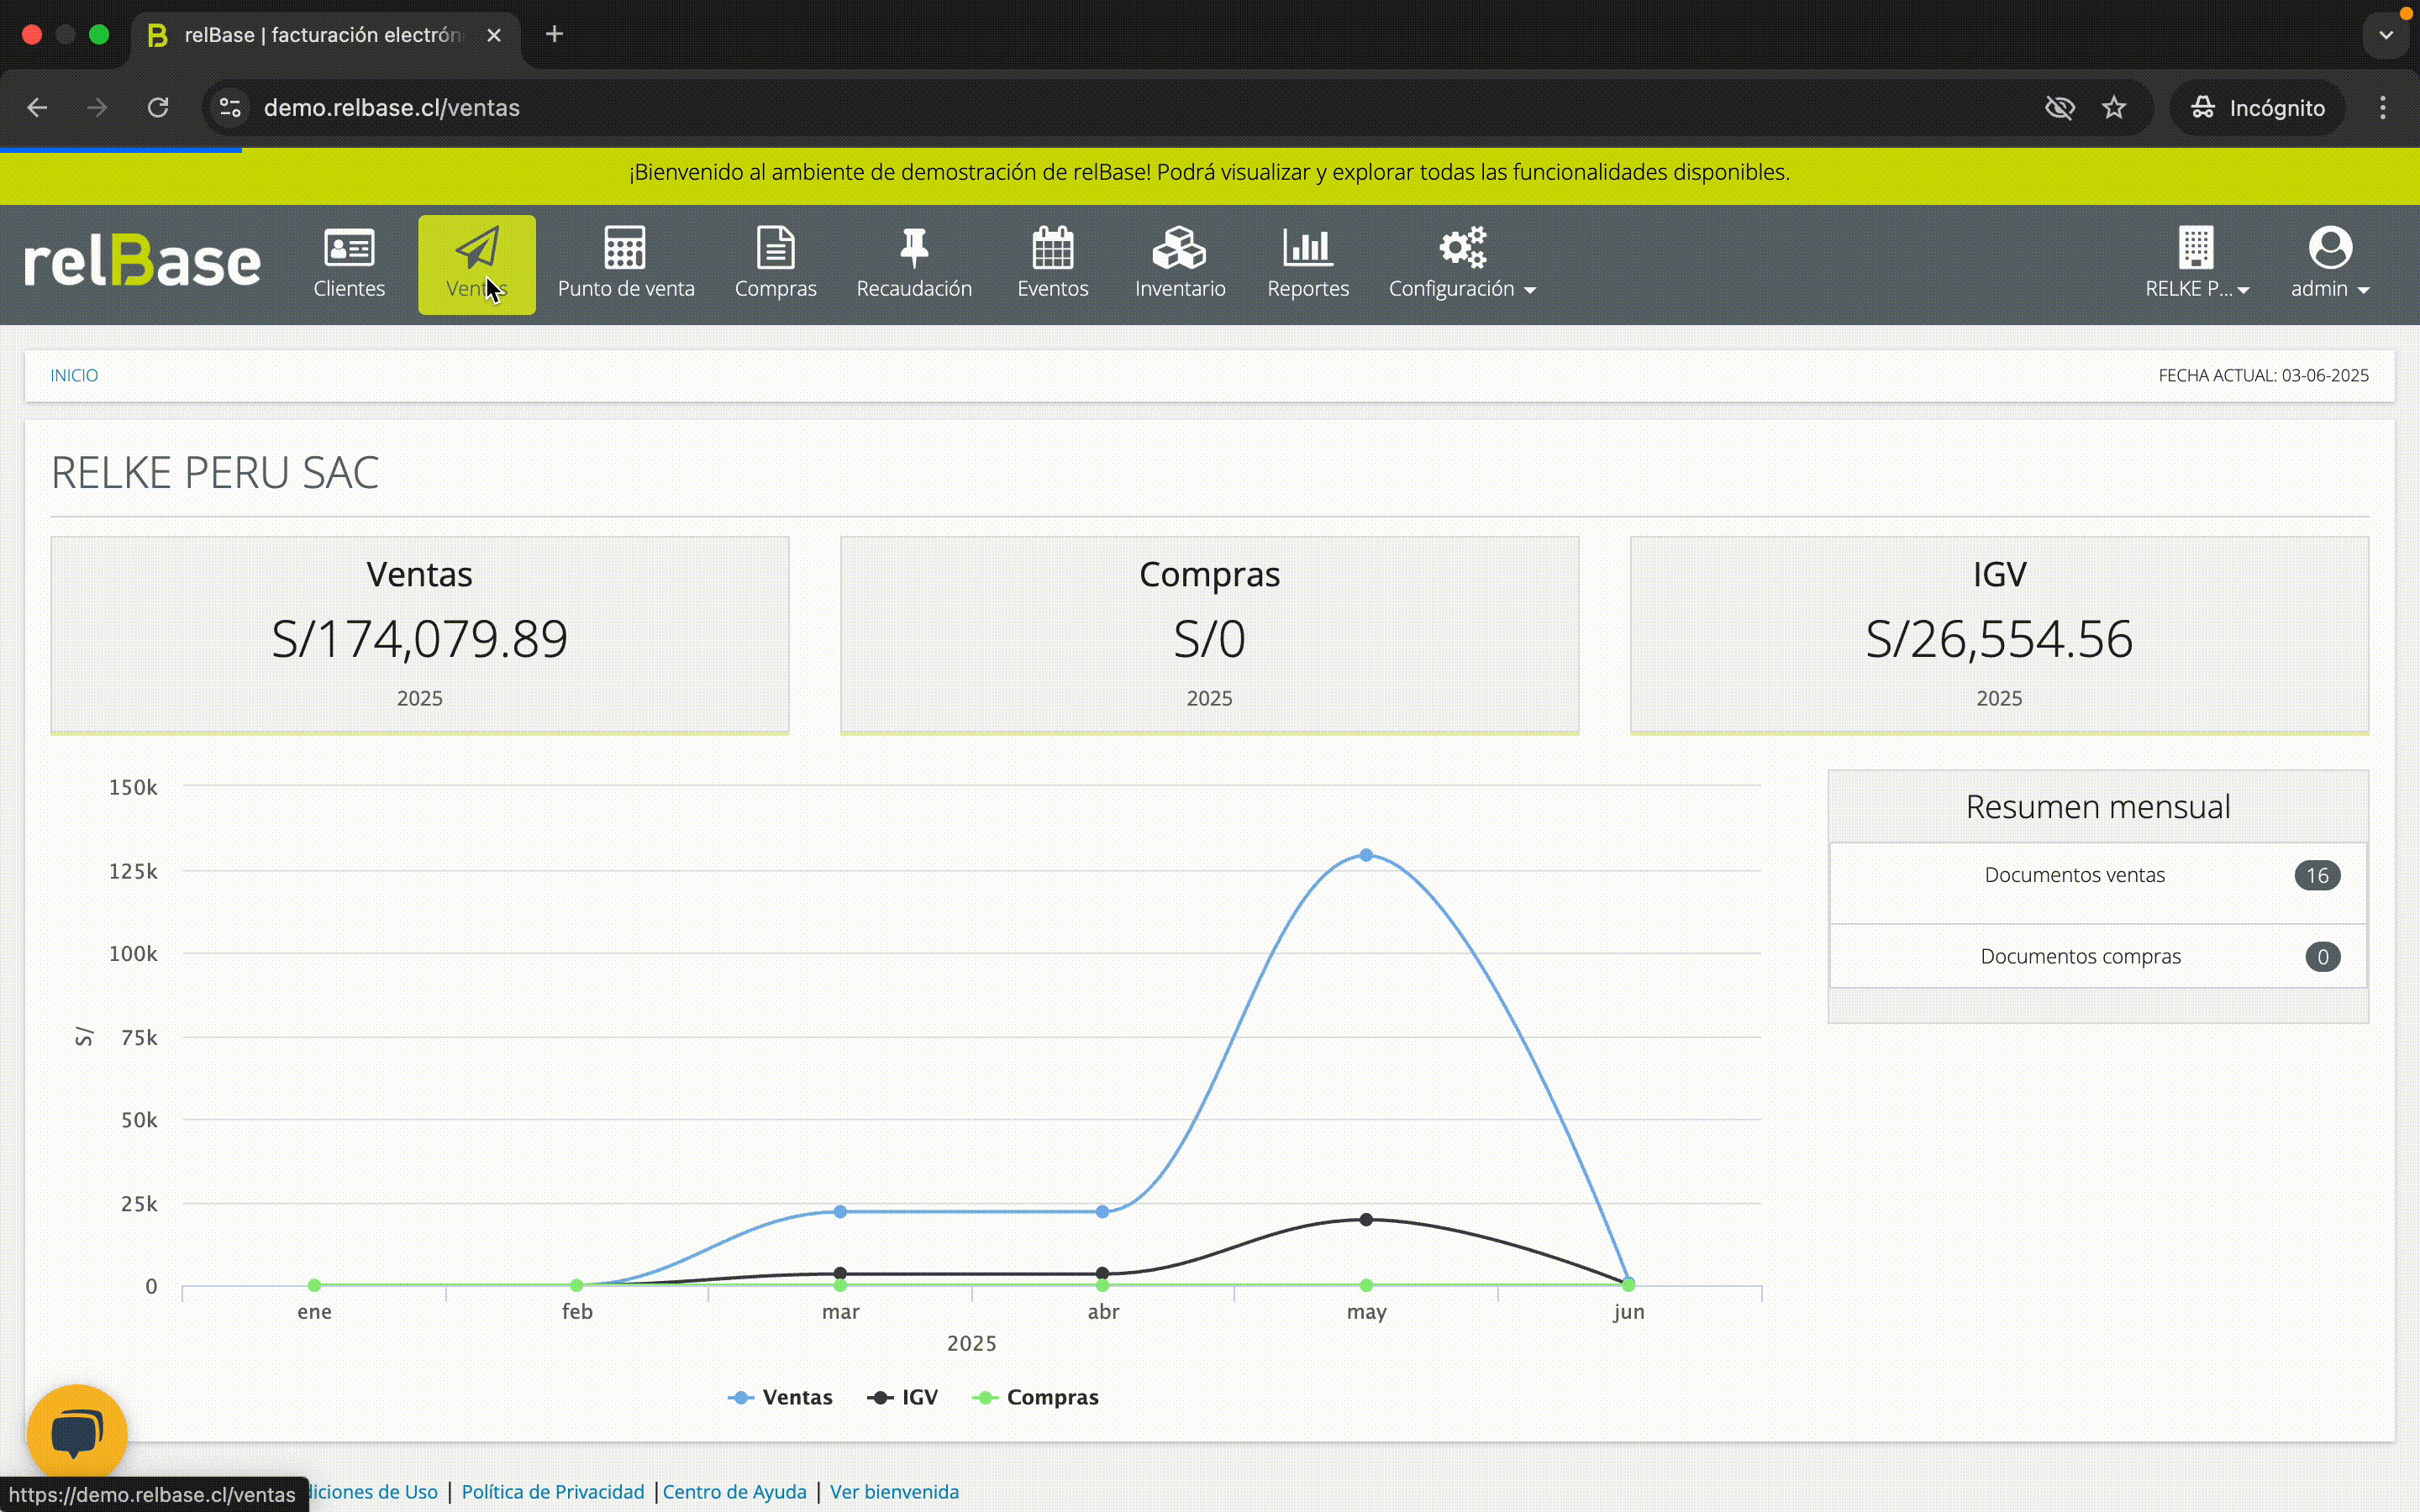Click the Configuración gears icon
Screen dimensions: 2420x1512
pyautogui.click(x=1462, y=248)
